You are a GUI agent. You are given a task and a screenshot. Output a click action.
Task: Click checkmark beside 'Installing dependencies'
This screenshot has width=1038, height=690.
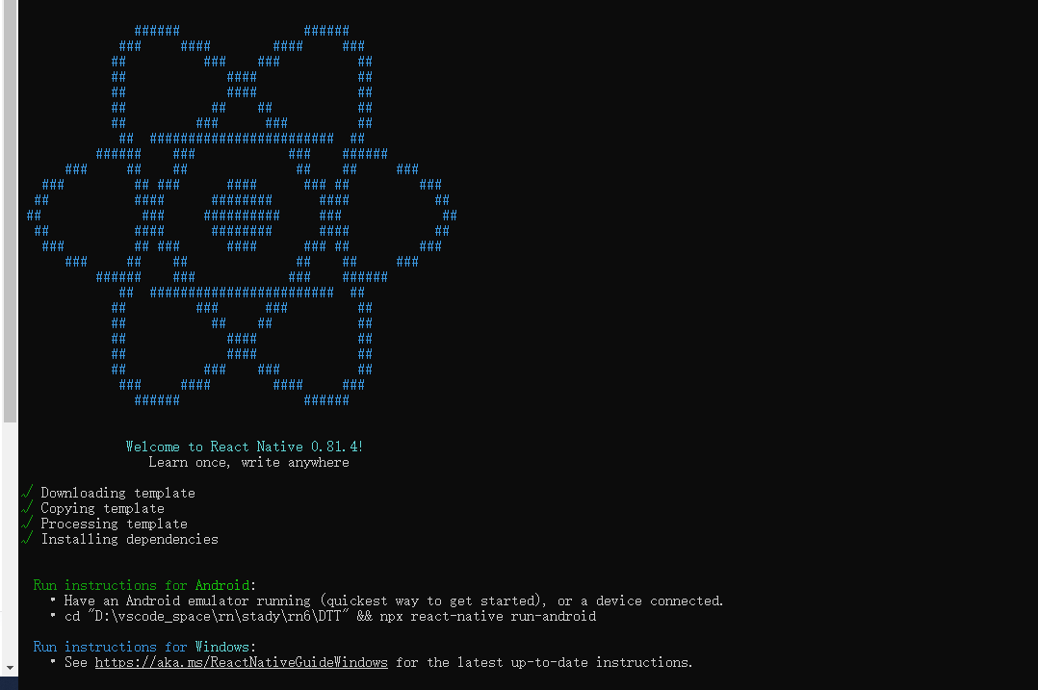pyautogui.click(x=27, y=539)
